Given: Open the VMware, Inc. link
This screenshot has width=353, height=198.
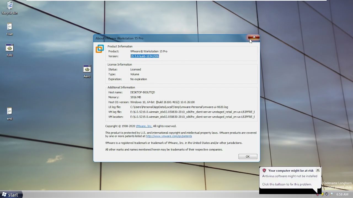Looking at the screenshot, I should point(144,126).
